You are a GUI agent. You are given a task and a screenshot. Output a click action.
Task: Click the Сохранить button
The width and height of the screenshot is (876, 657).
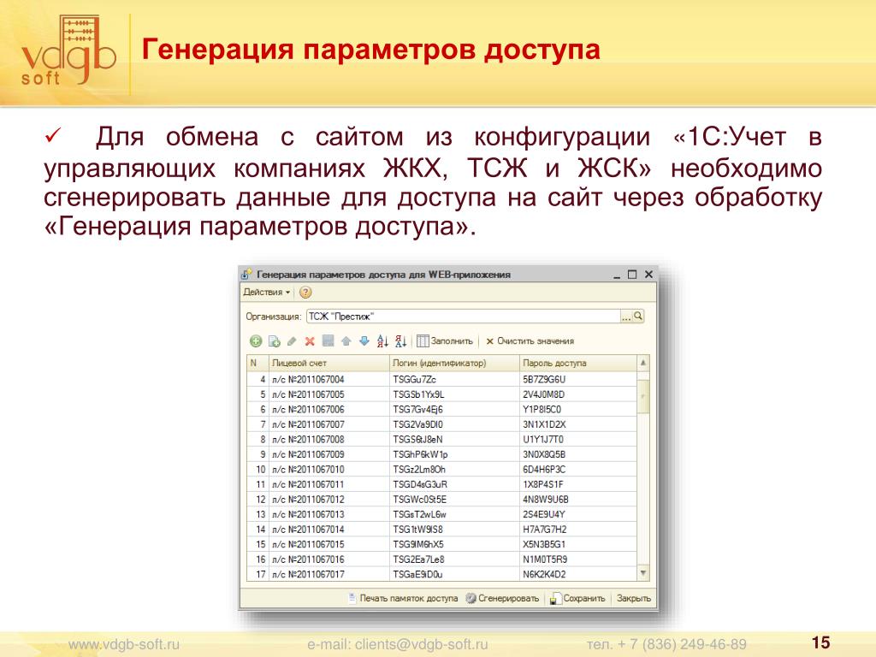click(x=577, y=598)
